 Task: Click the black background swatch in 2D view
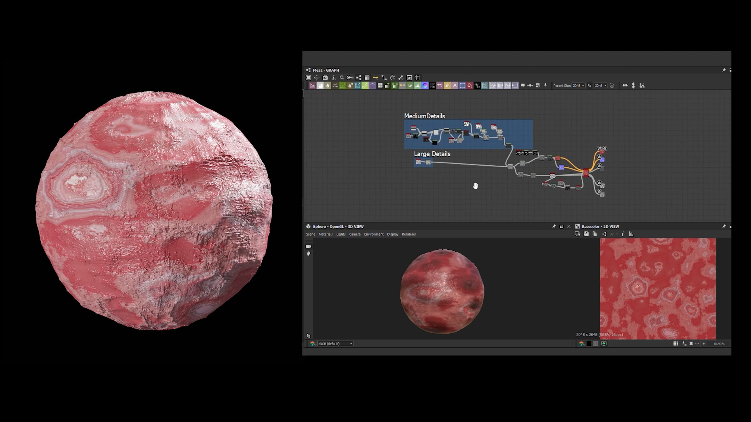tap(589, 343)
